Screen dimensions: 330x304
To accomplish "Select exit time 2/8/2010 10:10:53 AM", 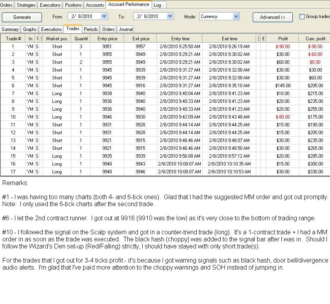I will tap(229, 172).
